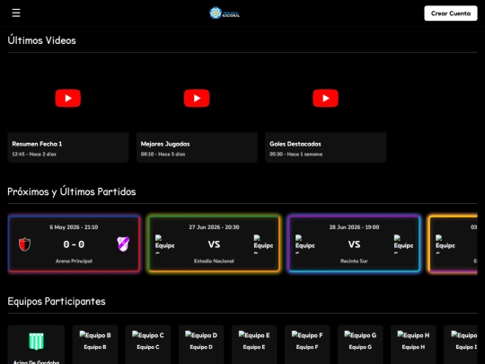Open the Equipo D team card
The height and width of the screenshot is (364, 485).
[x=201, y=344]
